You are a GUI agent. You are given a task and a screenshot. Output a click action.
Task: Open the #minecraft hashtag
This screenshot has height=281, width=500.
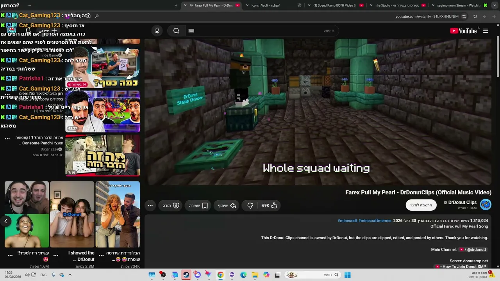[348, 221]
